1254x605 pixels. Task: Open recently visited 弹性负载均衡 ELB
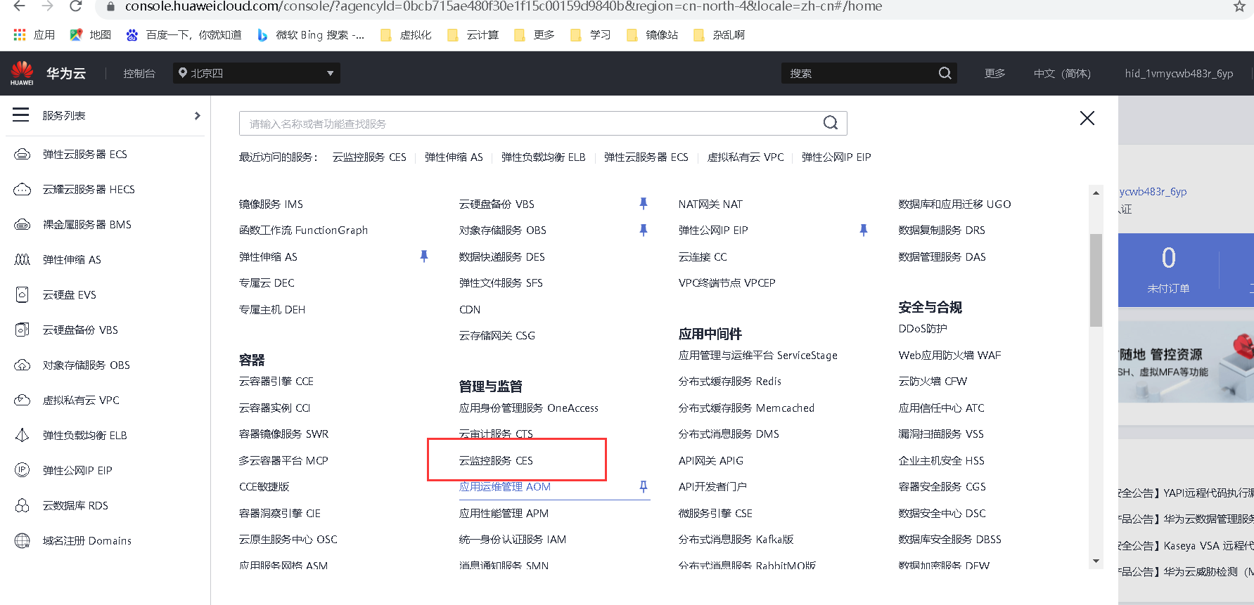point(543,157)
